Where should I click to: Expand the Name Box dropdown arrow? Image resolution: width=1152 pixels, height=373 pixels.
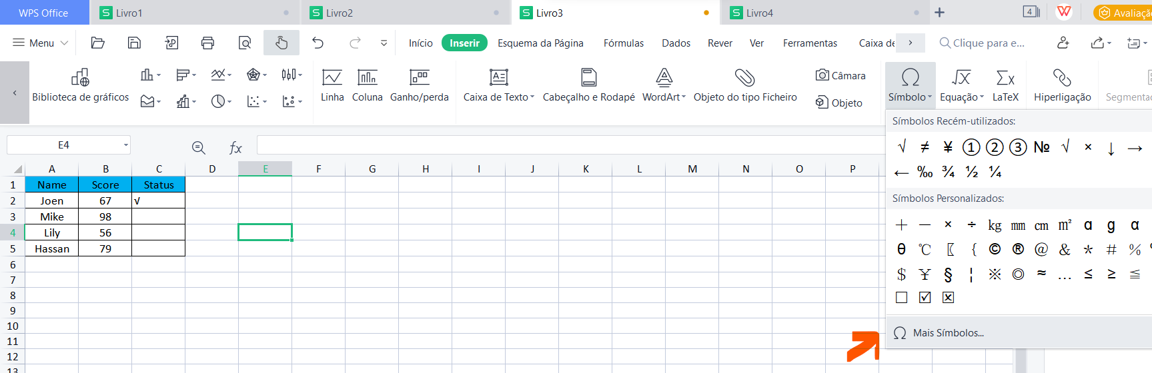125,145
